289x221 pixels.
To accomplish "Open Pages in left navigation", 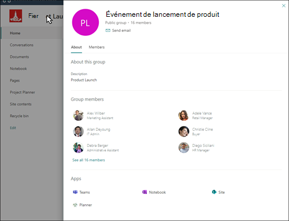I will [x=14, y=80].
